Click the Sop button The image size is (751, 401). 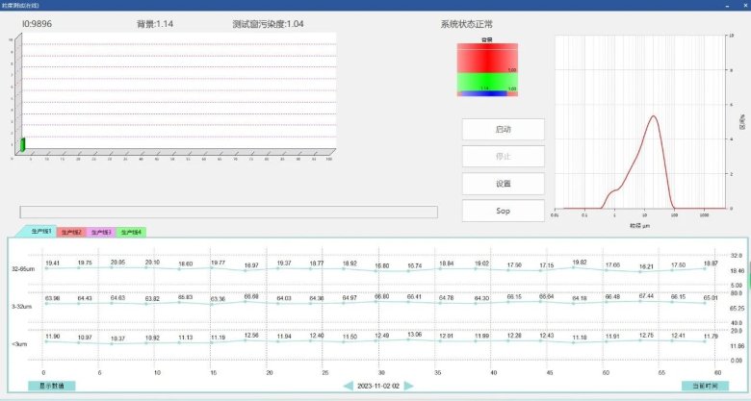[503, 210]
